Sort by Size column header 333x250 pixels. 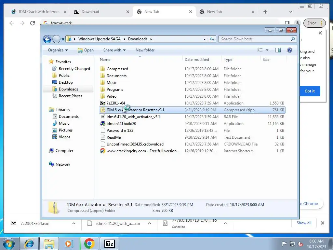[x=273, y=60]
